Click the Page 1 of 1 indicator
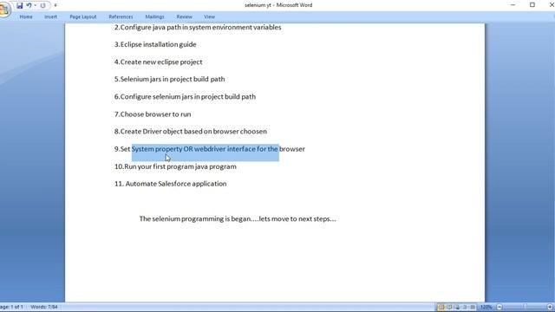 tap(11, 307)
